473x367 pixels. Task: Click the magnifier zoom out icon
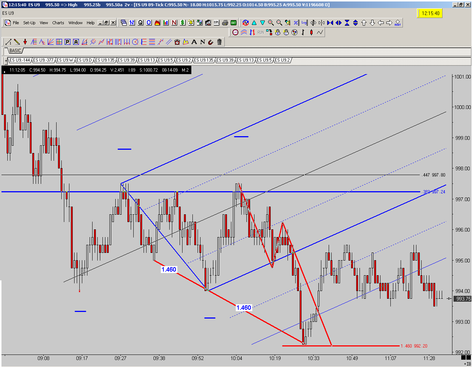pos(279,23)
